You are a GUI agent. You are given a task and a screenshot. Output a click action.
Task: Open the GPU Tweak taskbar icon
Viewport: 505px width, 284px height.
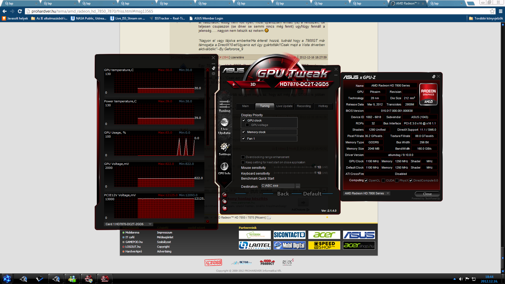88,279
